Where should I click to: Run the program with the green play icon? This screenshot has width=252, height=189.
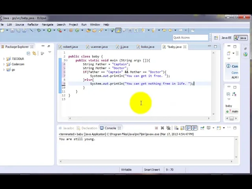point(49,30)
